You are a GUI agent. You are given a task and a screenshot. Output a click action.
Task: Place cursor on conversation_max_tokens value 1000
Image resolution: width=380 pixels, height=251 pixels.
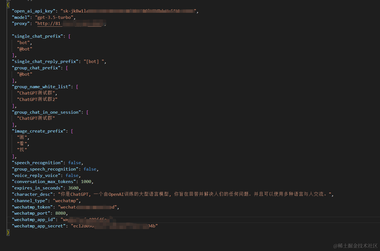(86, 181)
